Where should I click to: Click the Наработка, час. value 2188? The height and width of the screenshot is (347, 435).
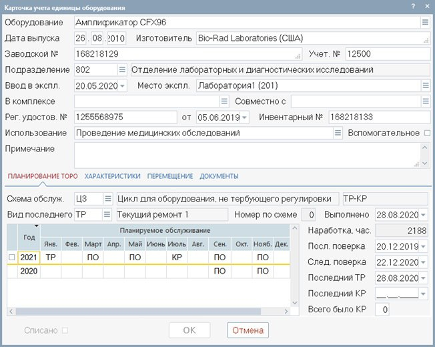pyautogui.click(x=401, y=230)
